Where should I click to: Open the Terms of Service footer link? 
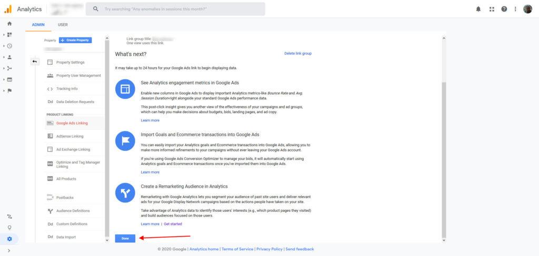coord(237,249)
